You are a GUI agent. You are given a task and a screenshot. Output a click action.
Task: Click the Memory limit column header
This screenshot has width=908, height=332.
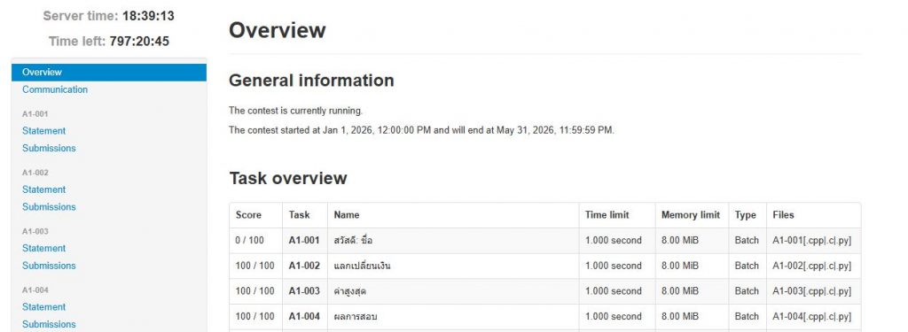pos(691,214)
